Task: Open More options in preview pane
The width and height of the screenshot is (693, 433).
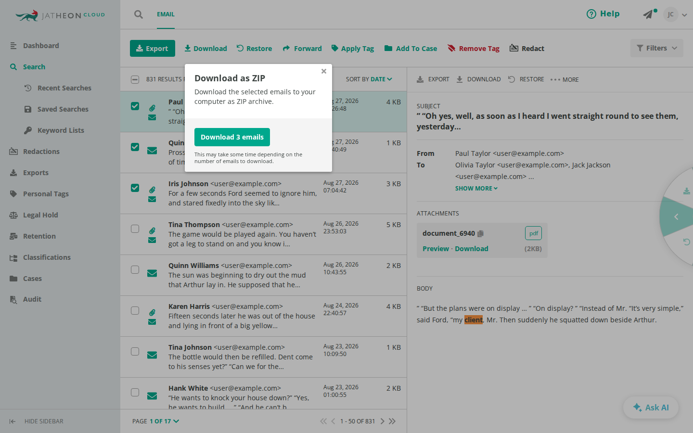Action: click(565, 80)
